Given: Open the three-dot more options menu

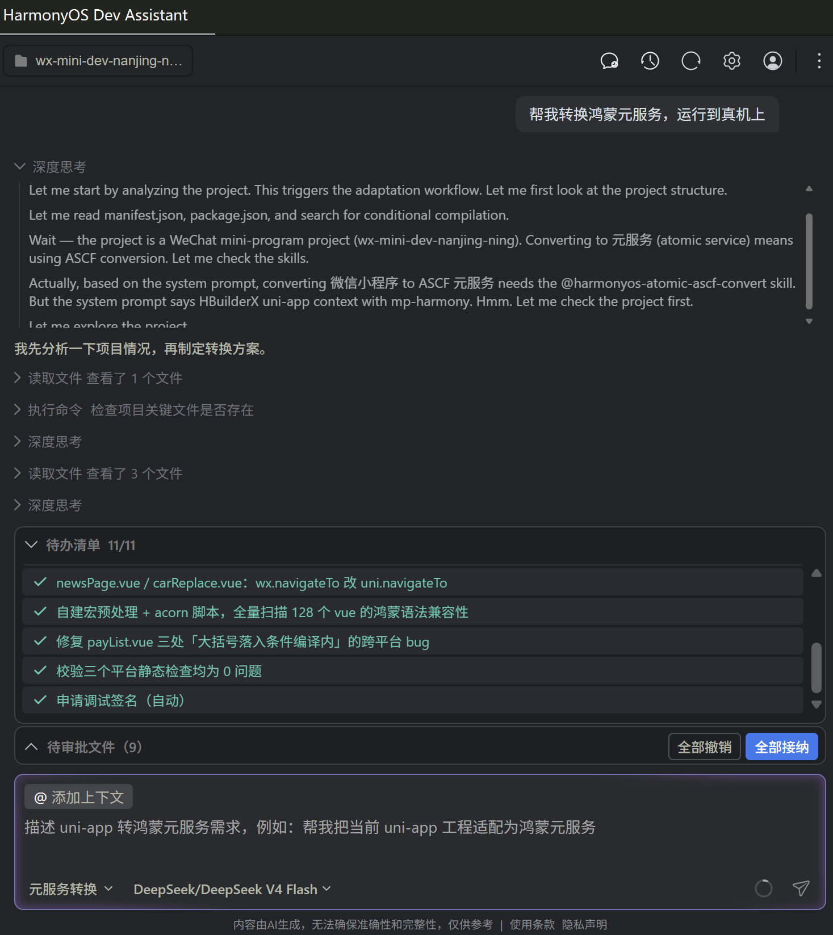Looking at the screenshot, I should tap(819, 61).
